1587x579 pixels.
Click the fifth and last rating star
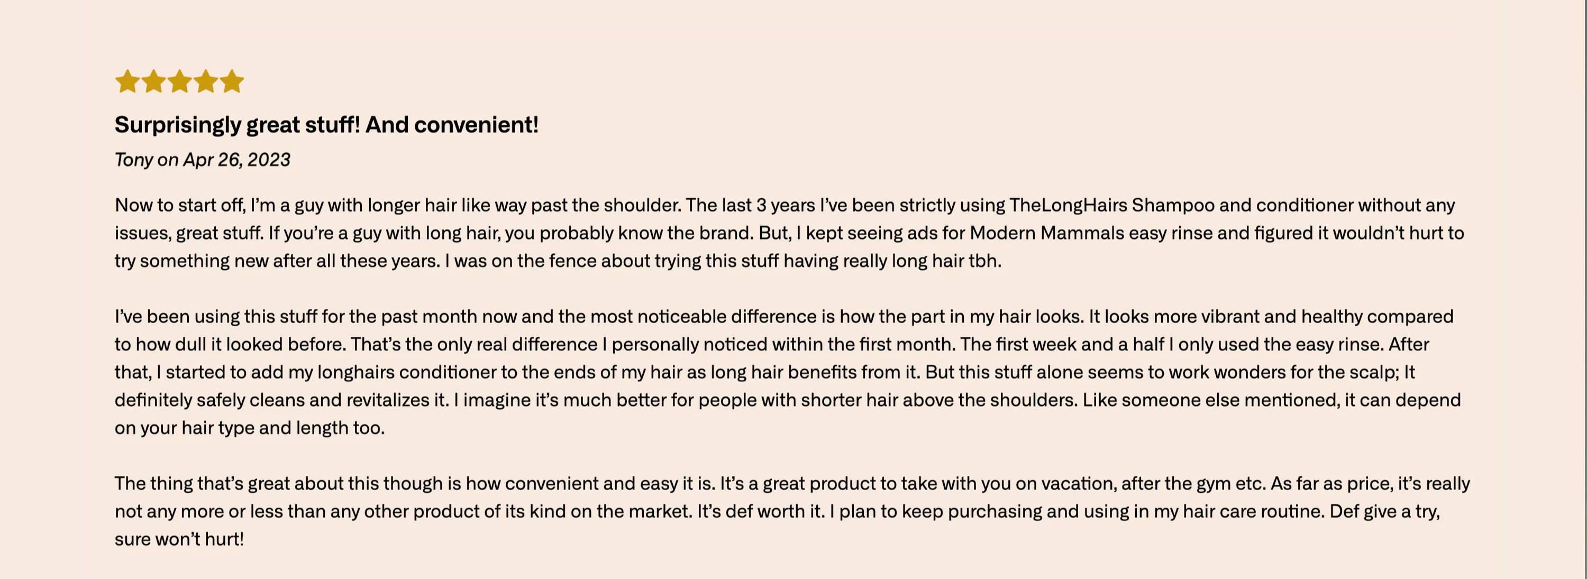coord(232,81)
